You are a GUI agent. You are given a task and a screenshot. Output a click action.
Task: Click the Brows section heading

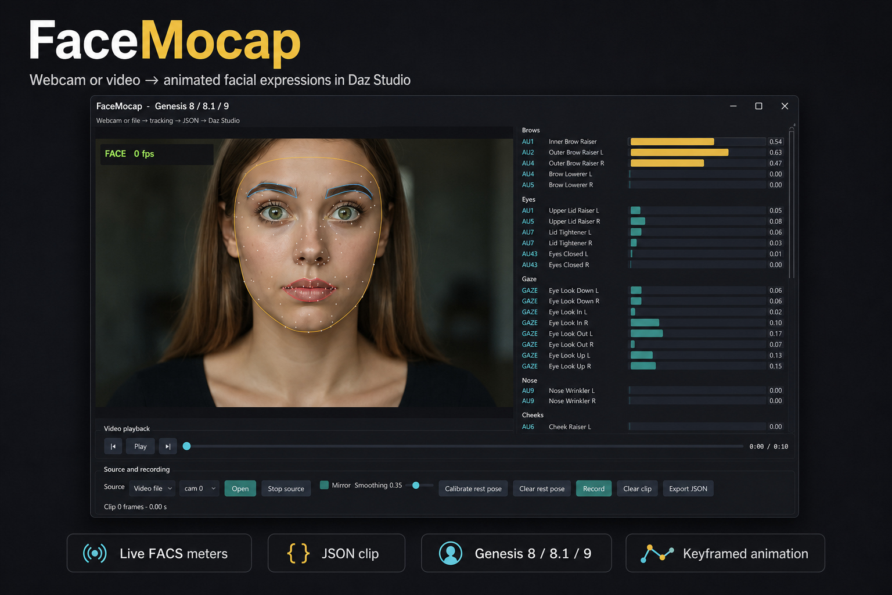tap(531, 130)
